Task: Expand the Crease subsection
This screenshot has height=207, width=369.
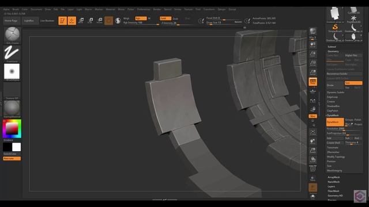Action: pos(330,102)
